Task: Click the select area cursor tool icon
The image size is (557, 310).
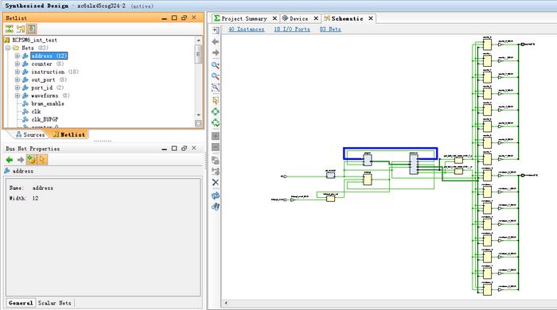Action: click(216, 100)
